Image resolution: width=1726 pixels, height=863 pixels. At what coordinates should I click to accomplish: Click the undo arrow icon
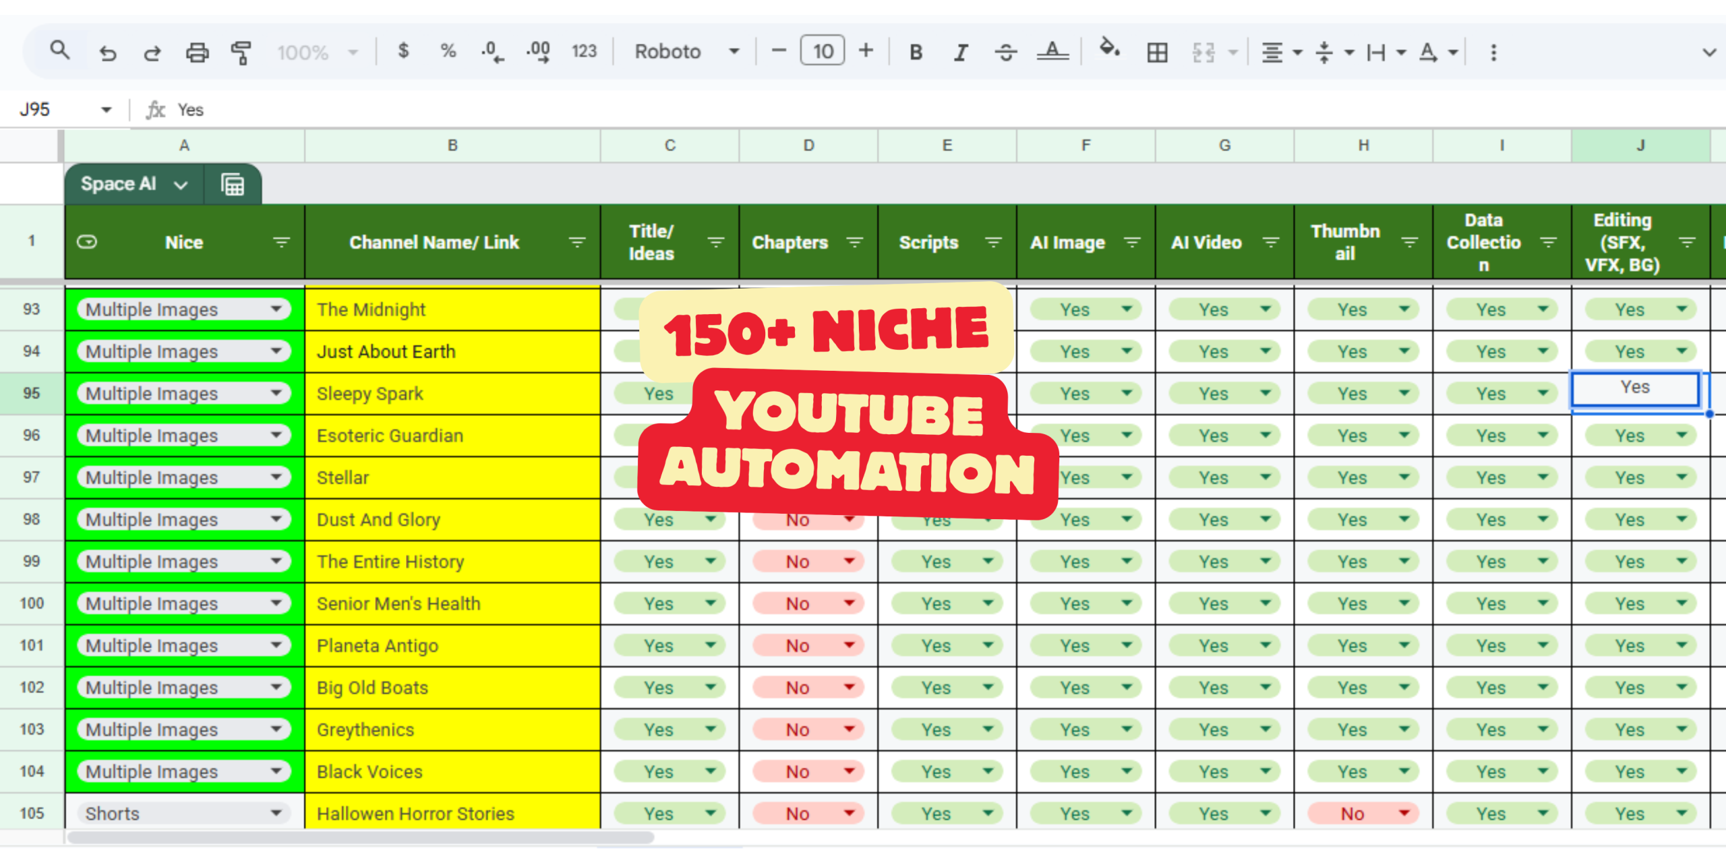click(108, 52)
